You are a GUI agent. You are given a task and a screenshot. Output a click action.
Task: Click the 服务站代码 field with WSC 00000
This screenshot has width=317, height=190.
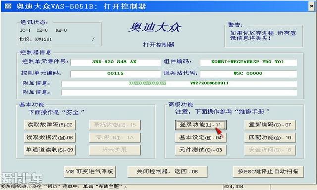[x=248, y=74]
